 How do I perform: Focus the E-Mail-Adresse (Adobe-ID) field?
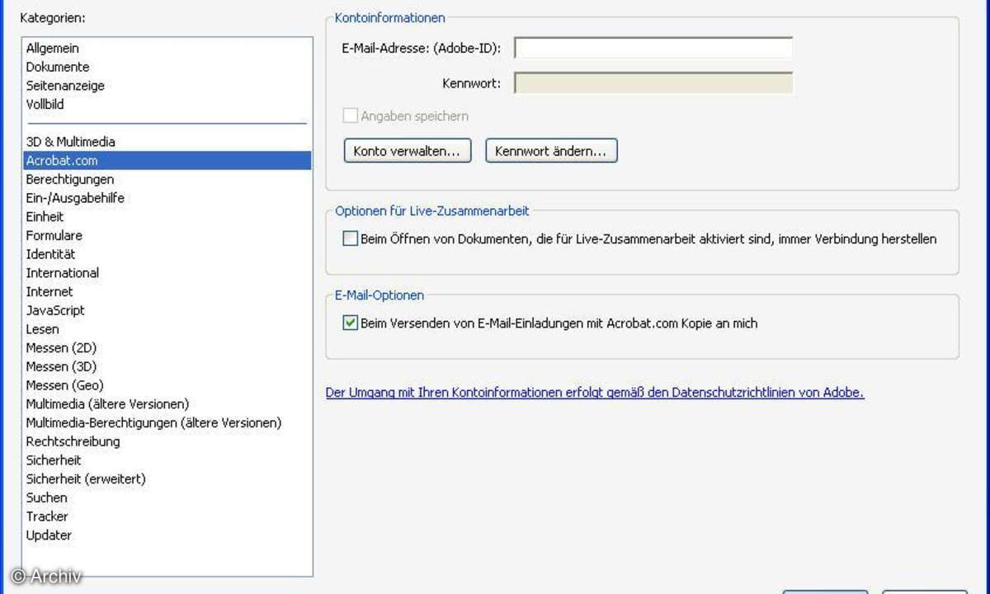coord(653,48)
